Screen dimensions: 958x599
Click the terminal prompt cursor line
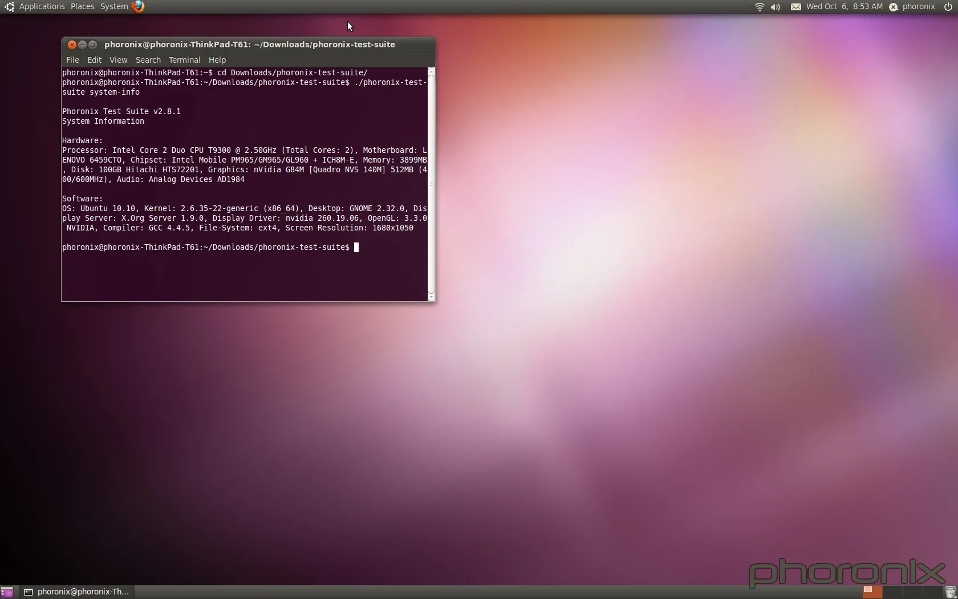tap(210, 247)
